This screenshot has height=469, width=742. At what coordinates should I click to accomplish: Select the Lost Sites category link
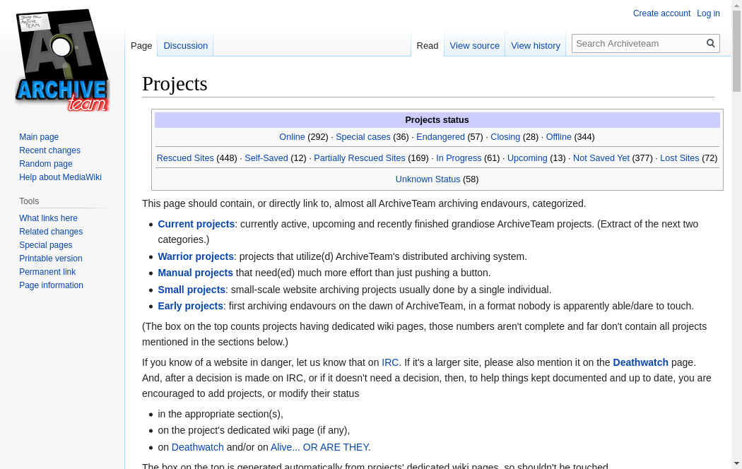679,158
